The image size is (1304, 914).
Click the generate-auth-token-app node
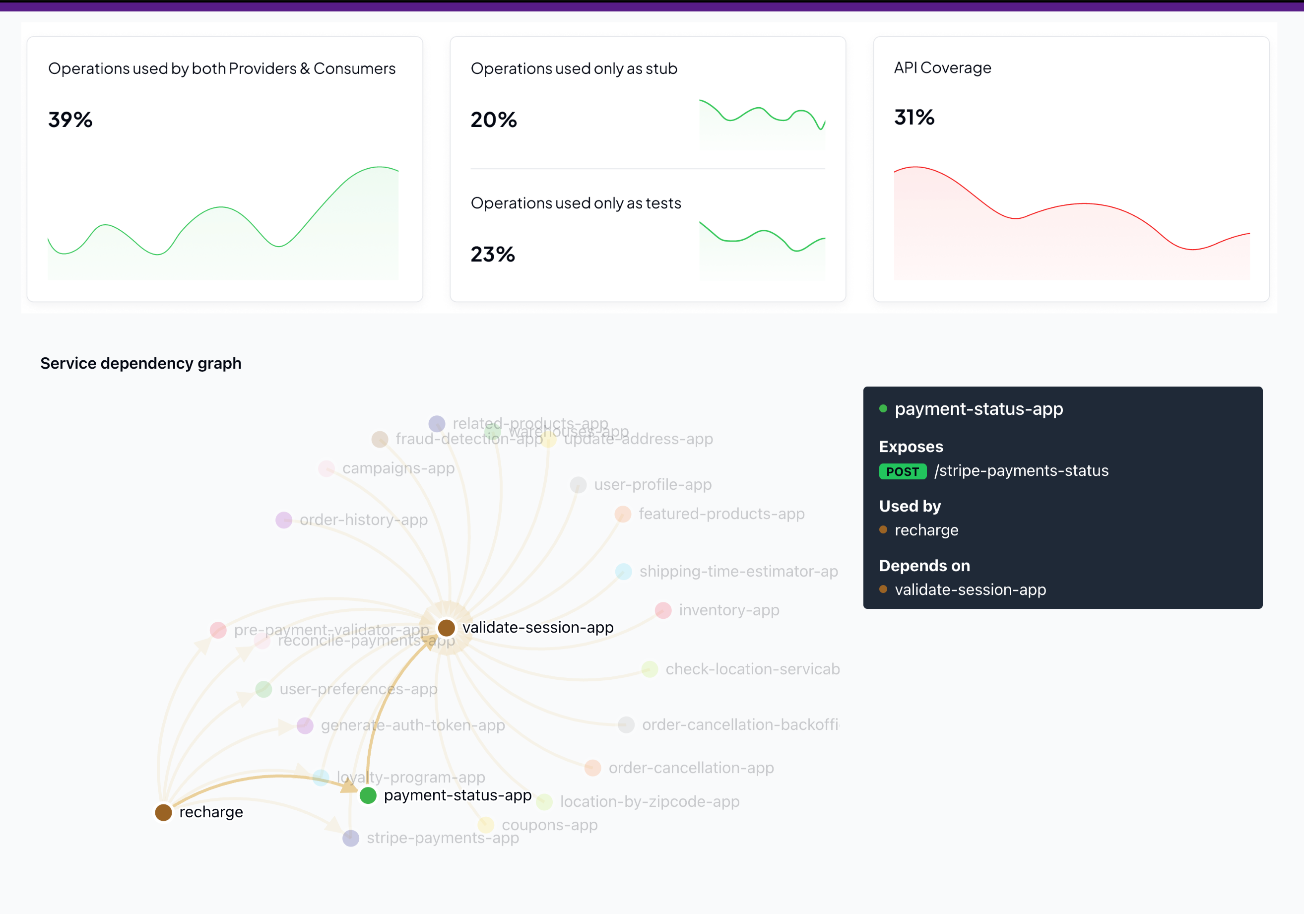coord(306,725)
